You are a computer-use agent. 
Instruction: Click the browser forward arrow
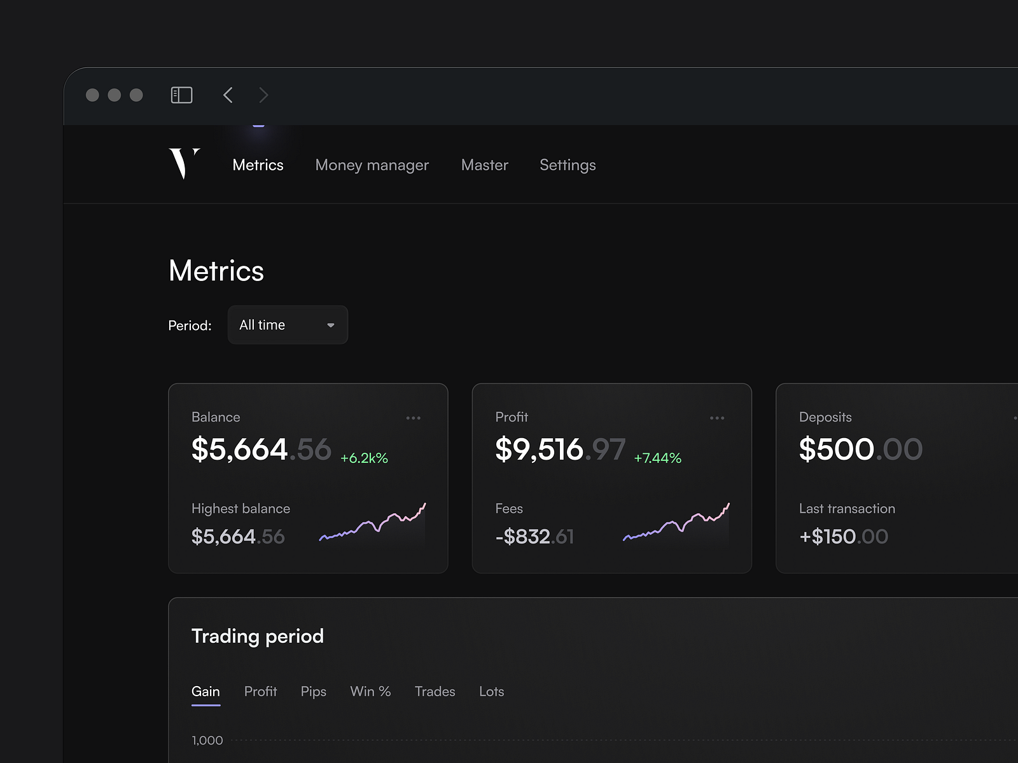(x=263, y=95)
